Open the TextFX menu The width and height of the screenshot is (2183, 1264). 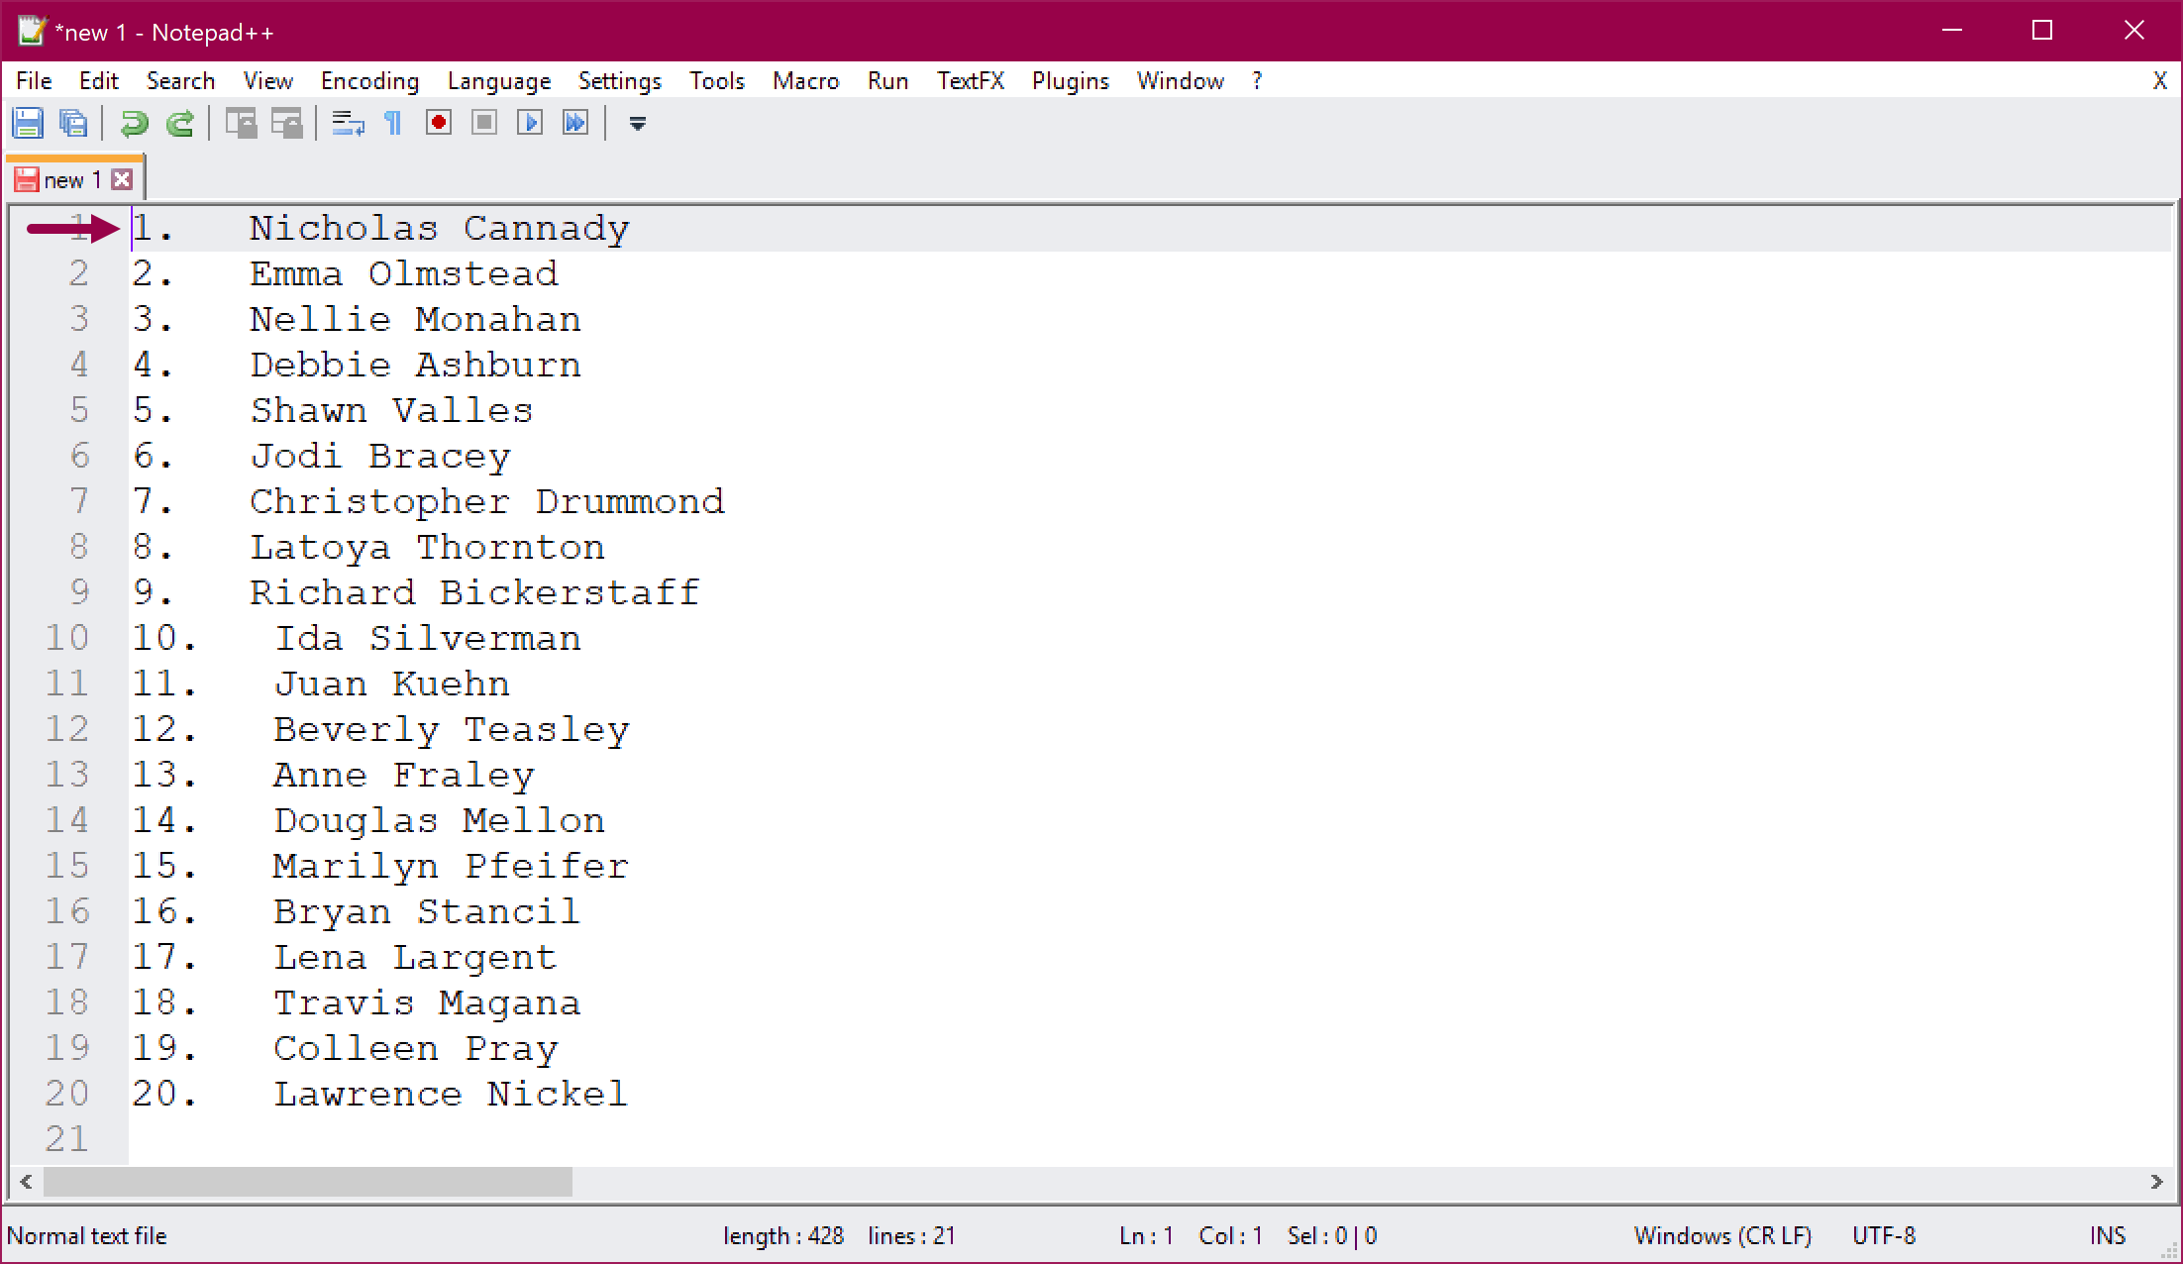[x=970, y=81]
